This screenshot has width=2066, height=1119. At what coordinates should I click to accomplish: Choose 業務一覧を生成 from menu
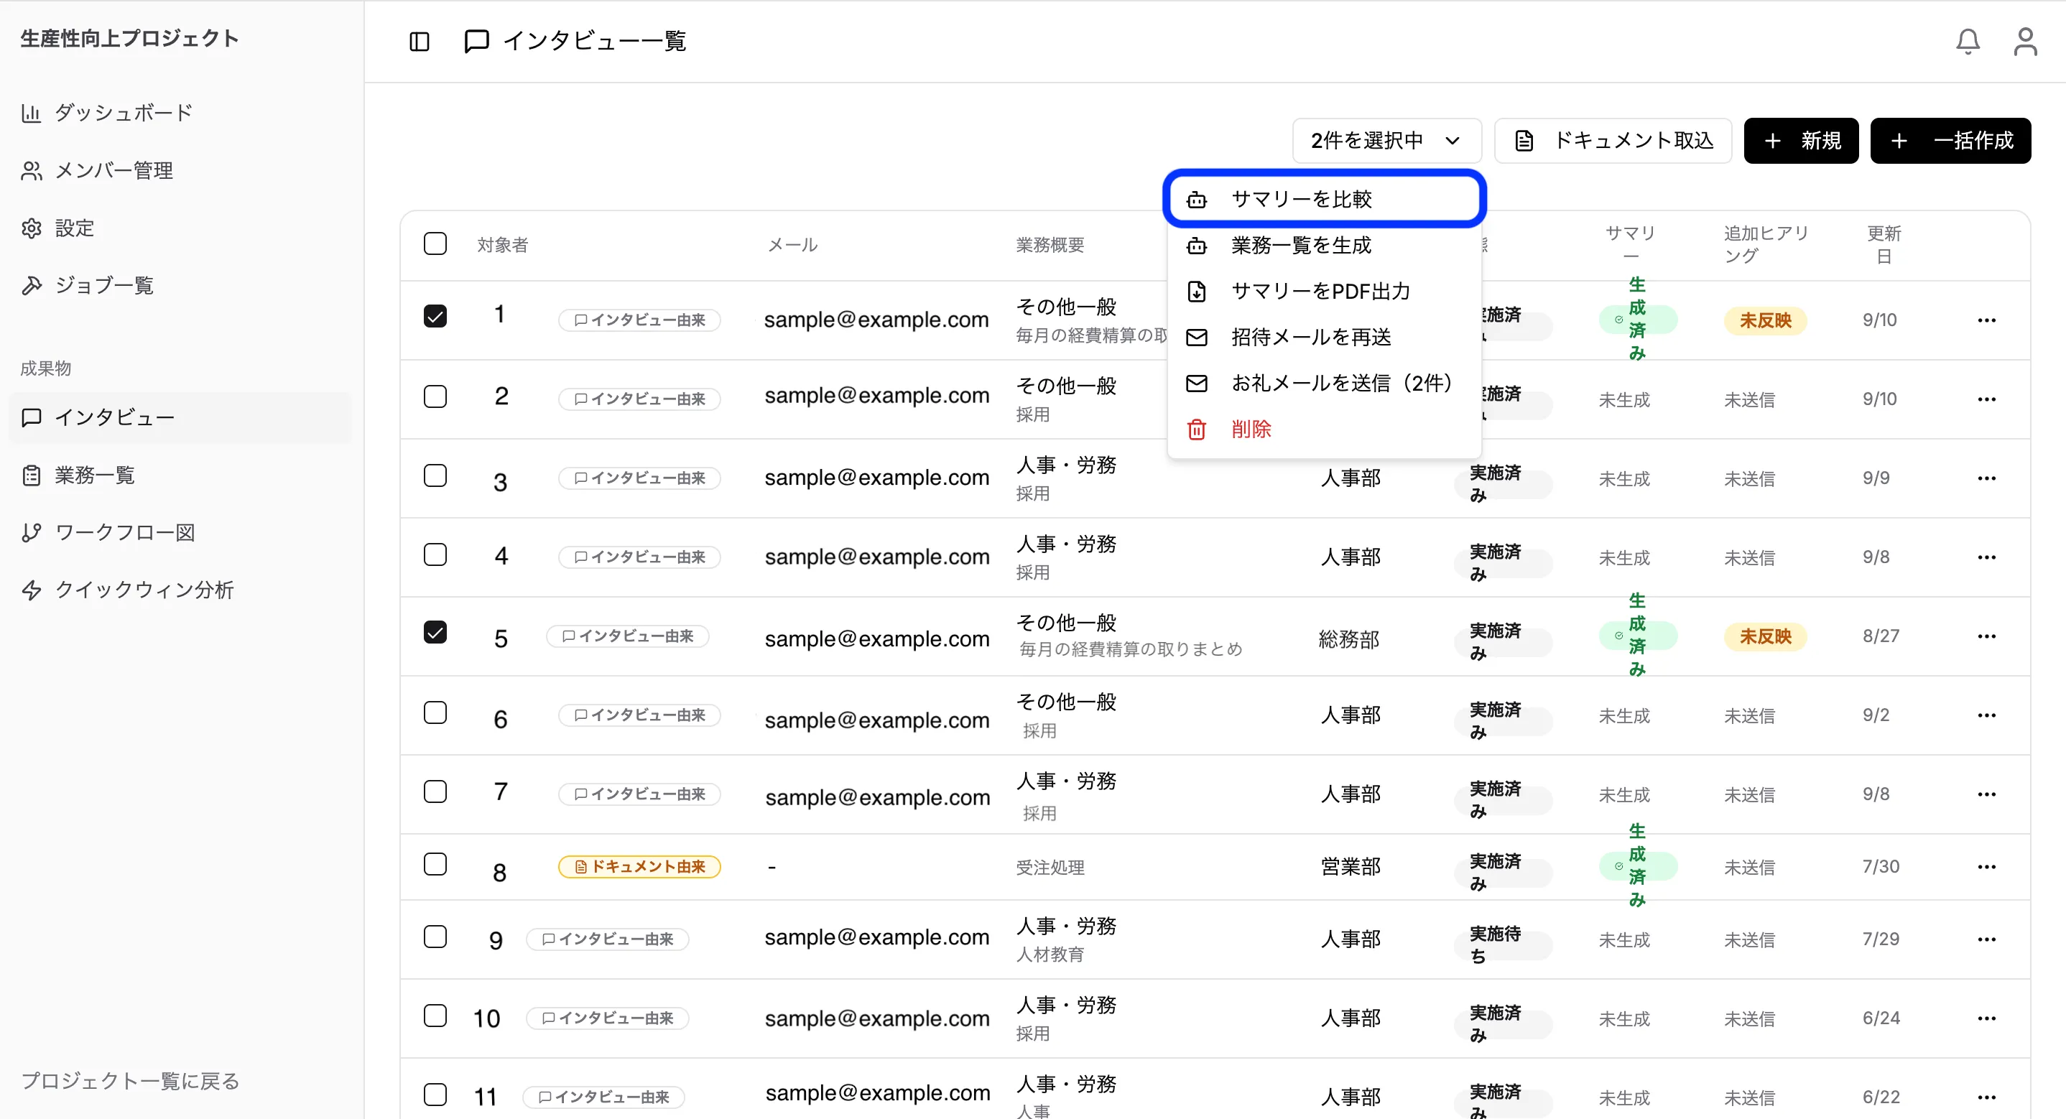[1324, 246]
